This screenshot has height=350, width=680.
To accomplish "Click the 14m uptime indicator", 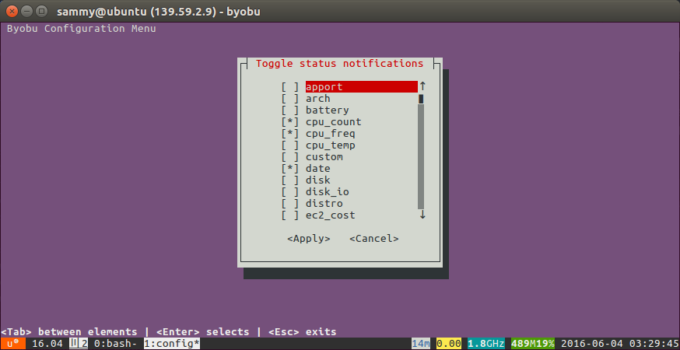I will pyautogui.click(x=421, y=344).
